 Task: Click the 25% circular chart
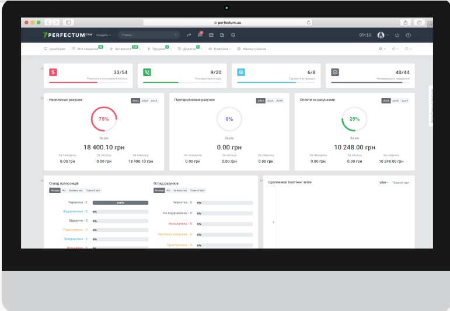click(354, 119)
